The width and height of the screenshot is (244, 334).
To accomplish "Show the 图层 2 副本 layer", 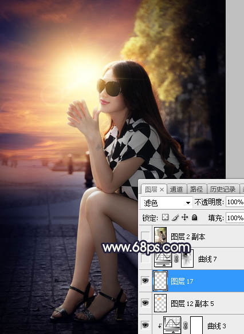I will (x=145, y=236).
